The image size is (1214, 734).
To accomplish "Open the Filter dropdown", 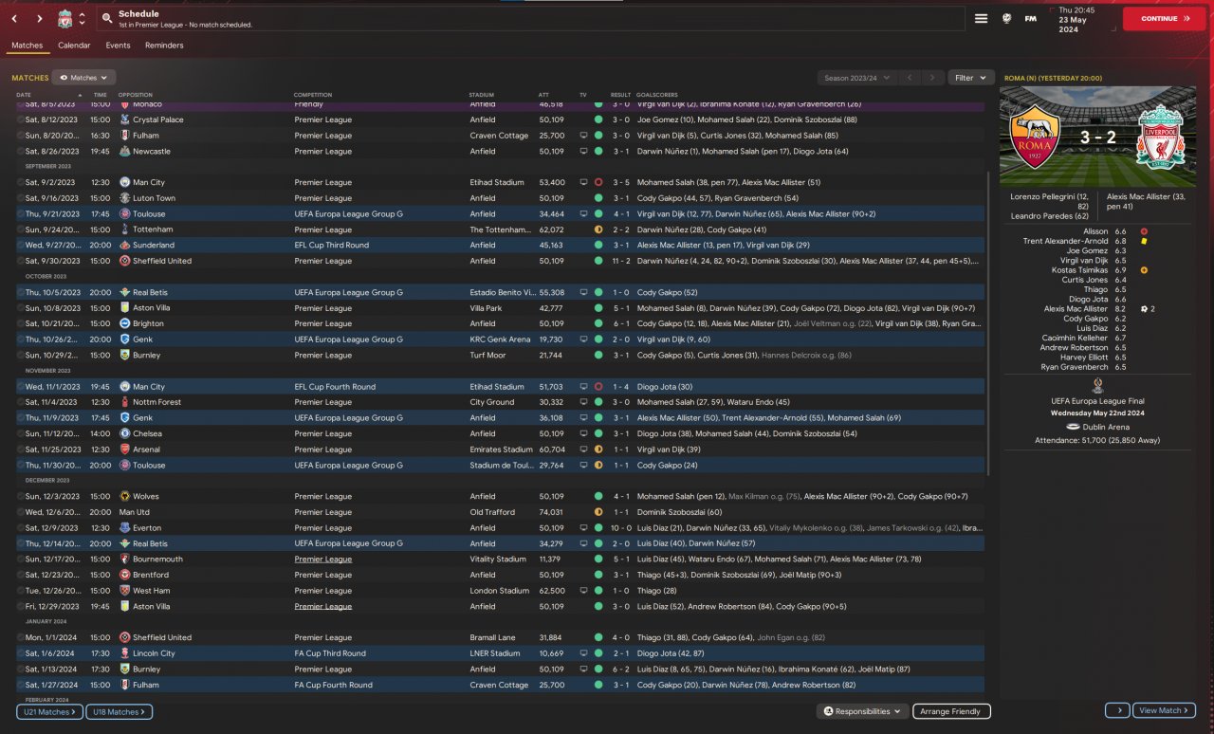I will coord(971,78).
